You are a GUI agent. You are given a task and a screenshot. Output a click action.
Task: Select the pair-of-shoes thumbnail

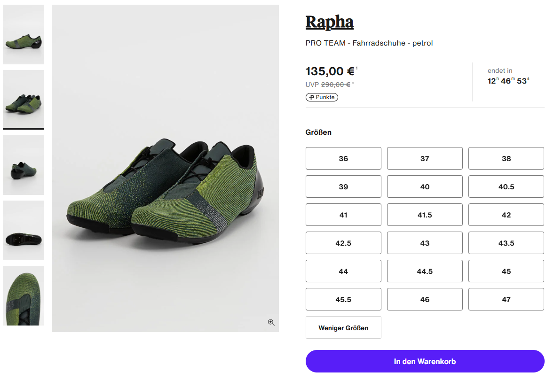[24, 99]
